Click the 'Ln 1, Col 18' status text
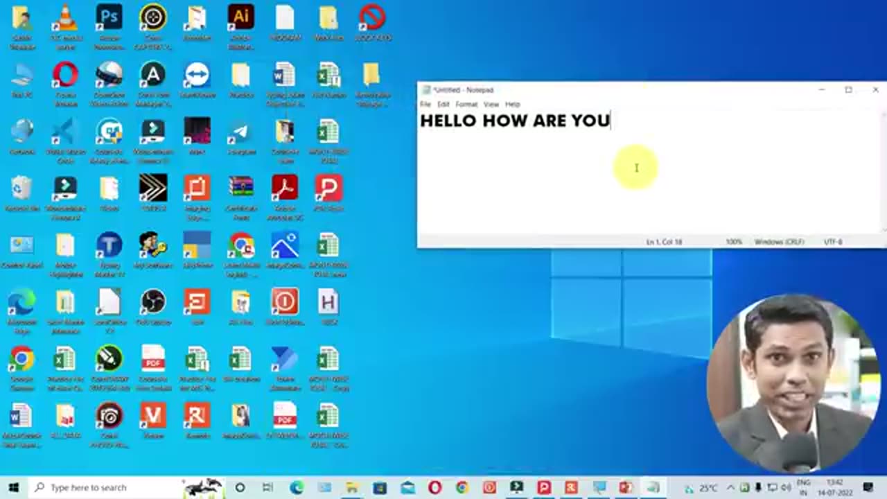 pos(664,242)
